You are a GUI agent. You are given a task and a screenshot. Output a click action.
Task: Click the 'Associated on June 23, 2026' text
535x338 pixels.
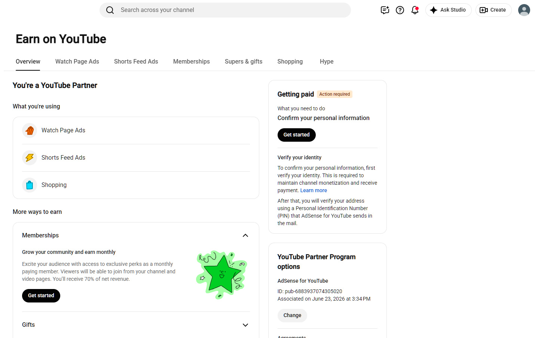(324, 299)
